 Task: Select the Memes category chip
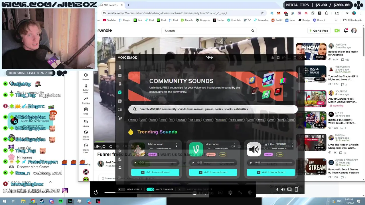click(133, 120)
